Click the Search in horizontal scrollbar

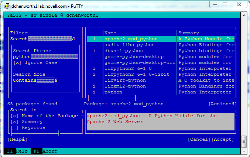(x=35, y=133)
